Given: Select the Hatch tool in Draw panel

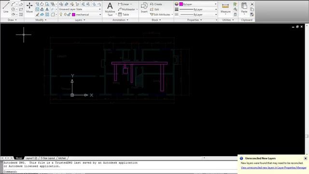Looking at the screenshot, I should 21,14.
